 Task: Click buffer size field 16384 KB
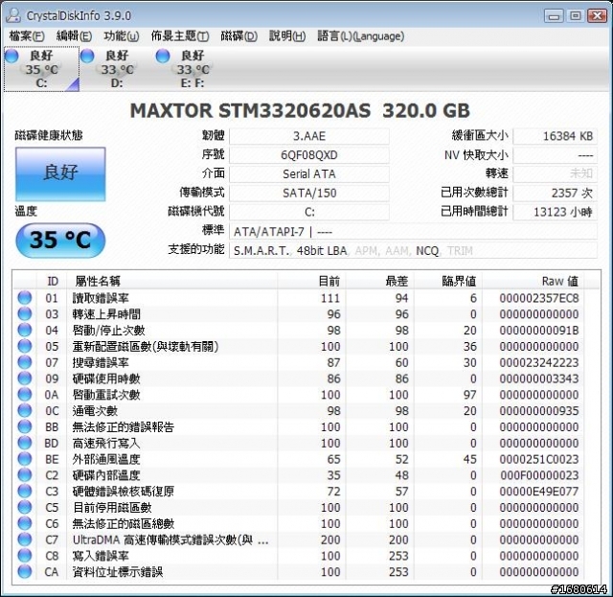coord(556,136)
